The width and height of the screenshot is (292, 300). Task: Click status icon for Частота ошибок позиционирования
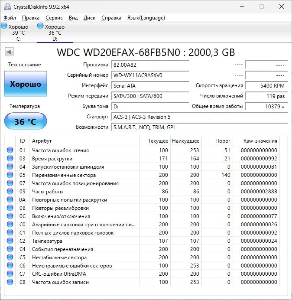click(10, 183)
